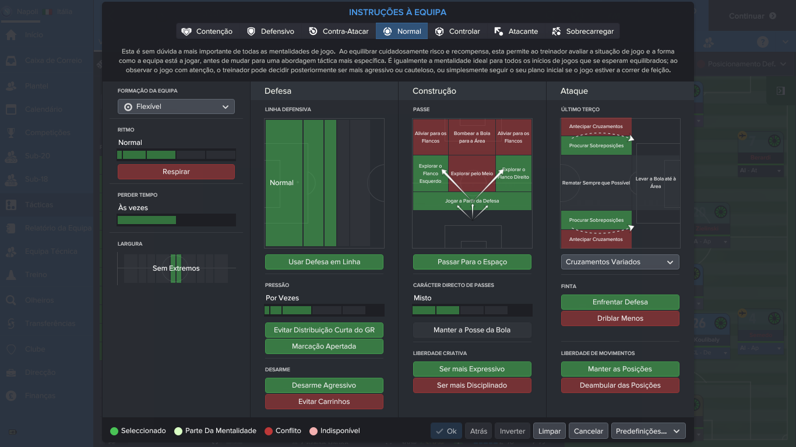The image size is (796, 447).
Task: Click the Cancelar button
Action: (x=589, y=431)
